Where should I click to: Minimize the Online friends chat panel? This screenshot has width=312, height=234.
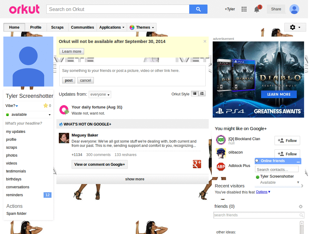coord(298,161)
